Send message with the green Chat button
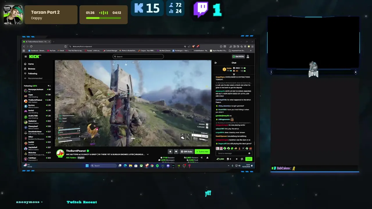 pyautogui.click(x=249, y=159)
